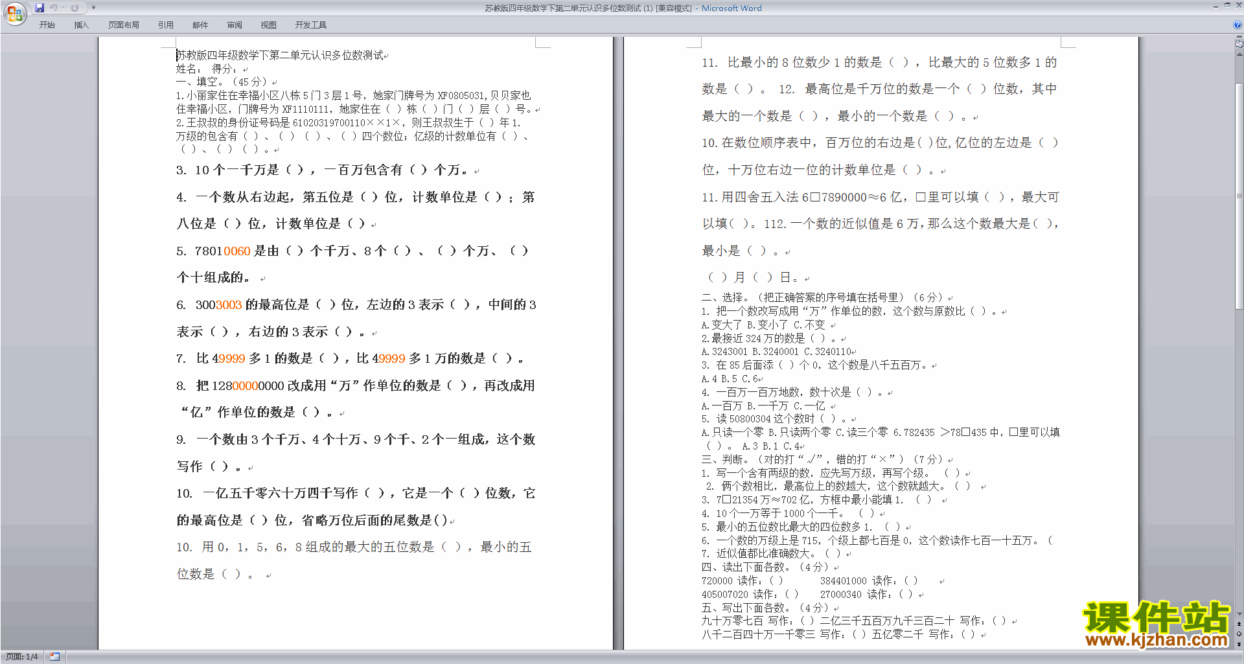This screenshot has height=664, width=1244.
Task: Open the 开发工具 tab
Action: 311,25
